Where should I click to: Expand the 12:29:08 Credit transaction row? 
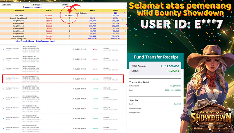[x=3, y=89]
